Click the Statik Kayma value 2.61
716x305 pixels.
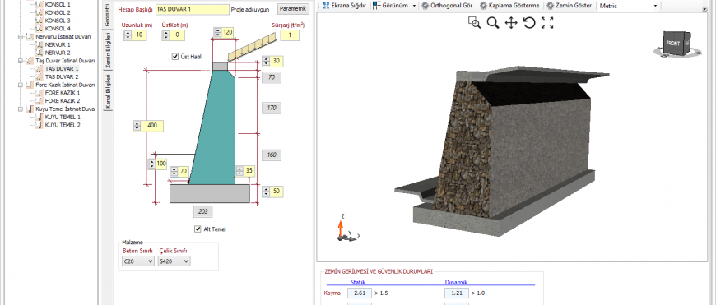point(360,293)
